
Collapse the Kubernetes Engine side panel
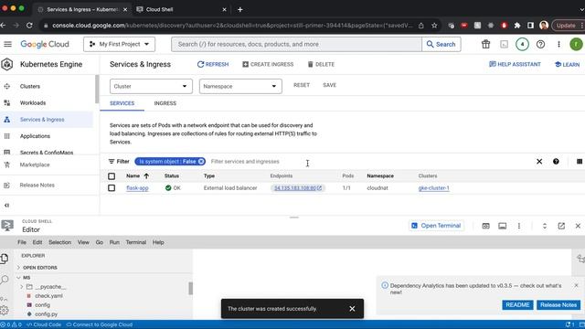click(6, 205)
